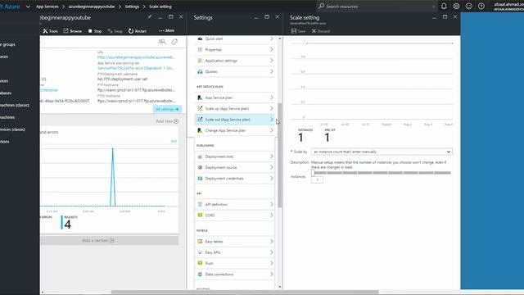Viewport: 524px width, 295px height.
Task: Click the Browse toolbar button
Action: tap(73, 31)
